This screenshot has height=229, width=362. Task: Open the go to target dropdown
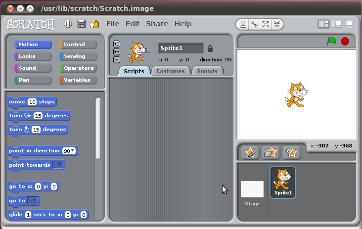pyautogui.click(x=33, y=200)
